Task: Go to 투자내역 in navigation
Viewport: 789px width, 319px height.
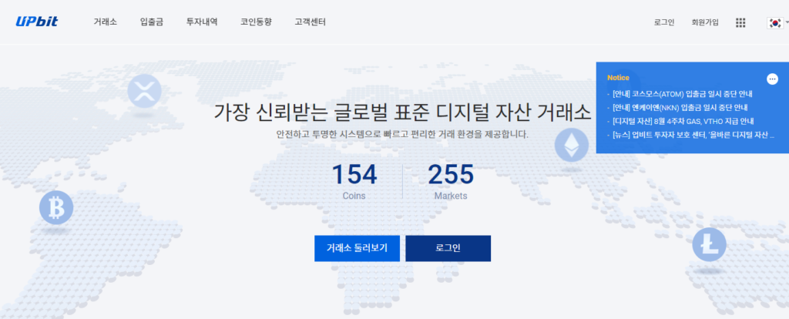Action: 202,22
